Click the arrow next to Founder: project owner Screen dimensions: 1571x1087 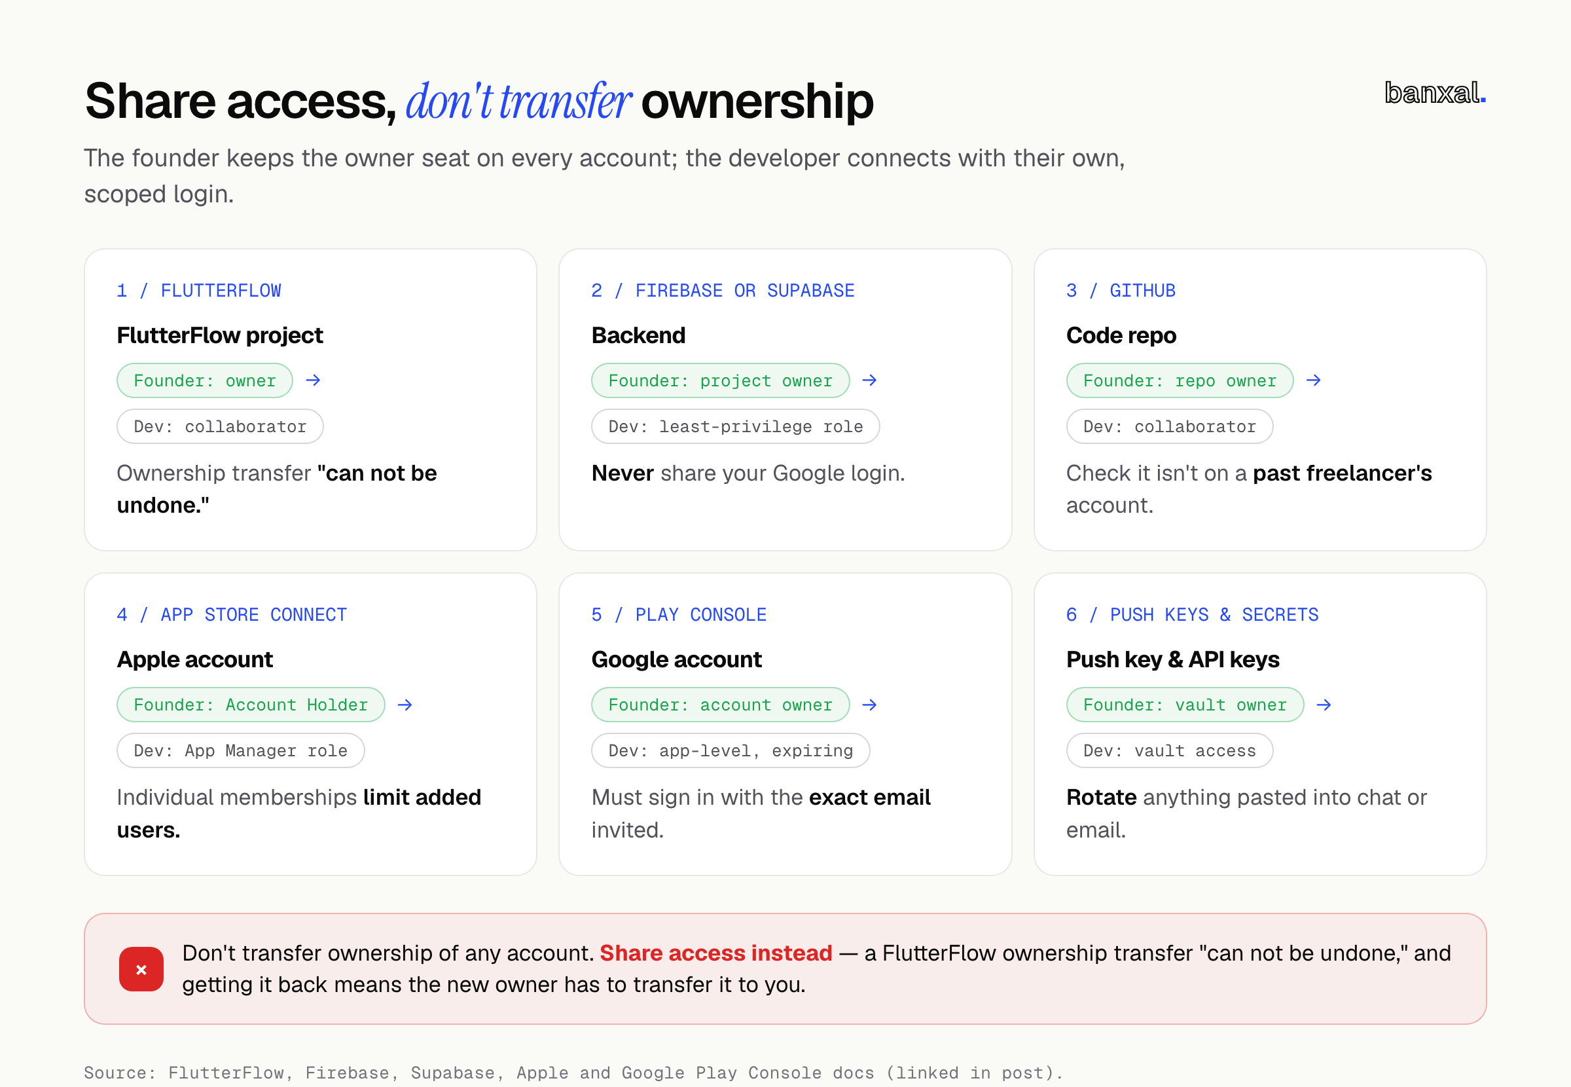(x=869, y=380)
